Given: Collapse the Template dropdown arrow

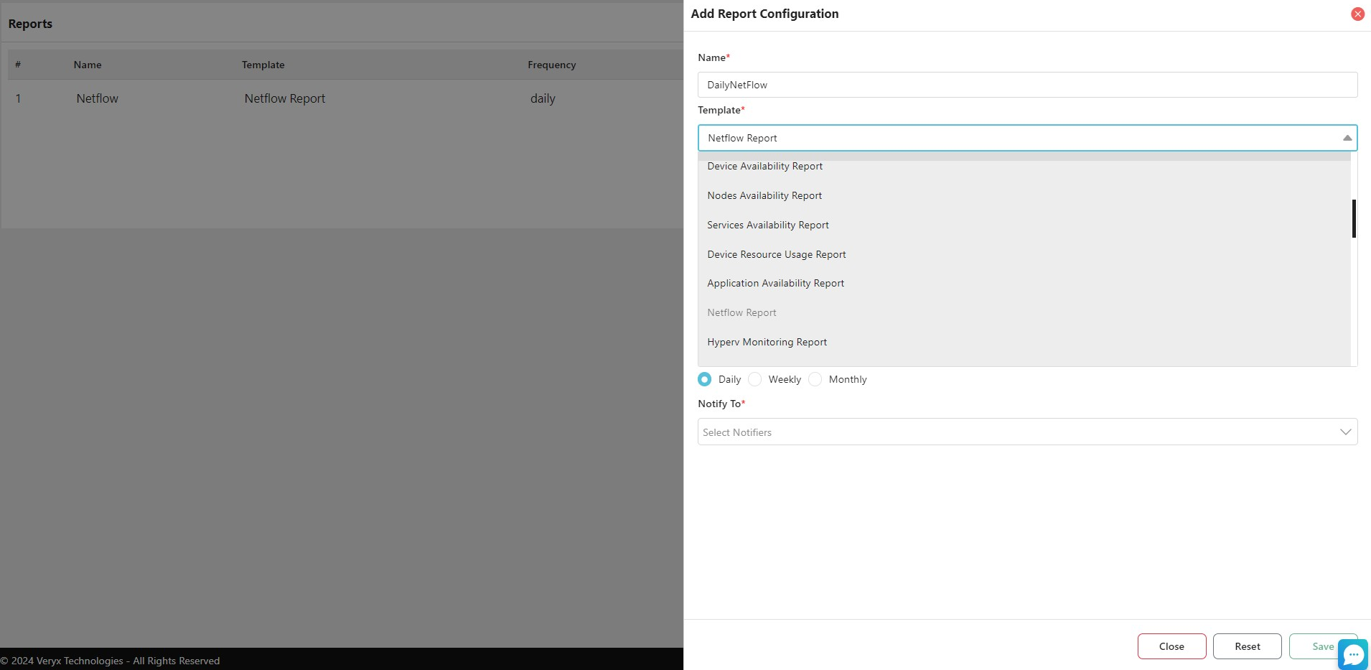Looking at the screenshot, I should click(1347, 138).
